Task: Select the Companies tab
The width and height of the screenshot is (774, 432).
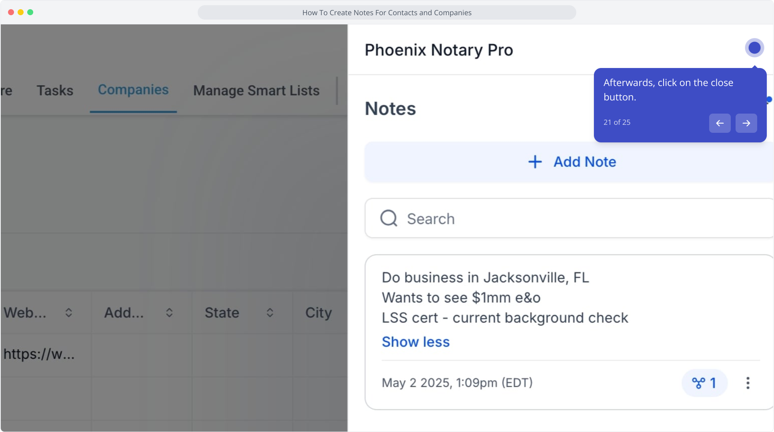Action: 133,90
